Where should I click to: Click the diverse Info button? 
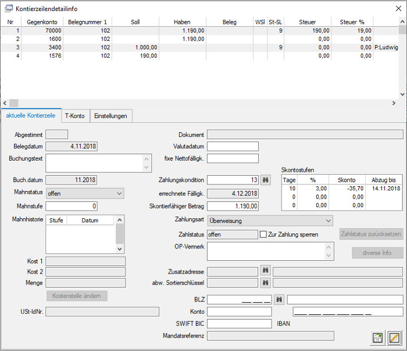click(377, 253)
